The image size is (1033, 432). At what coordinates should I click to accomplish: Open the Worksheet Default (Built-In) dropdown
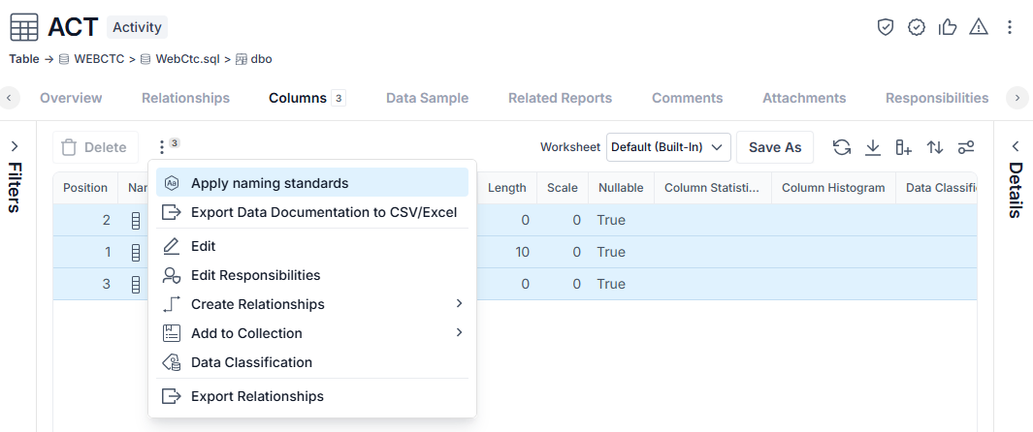(x=668, y=147)
